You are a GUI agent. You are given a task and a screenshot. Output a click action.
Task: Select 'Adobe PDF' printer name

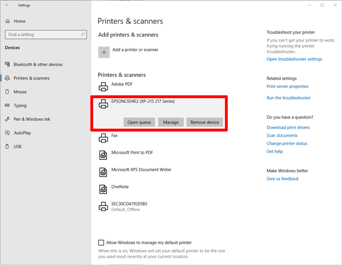pyautogui.click(x=122, y=84)
